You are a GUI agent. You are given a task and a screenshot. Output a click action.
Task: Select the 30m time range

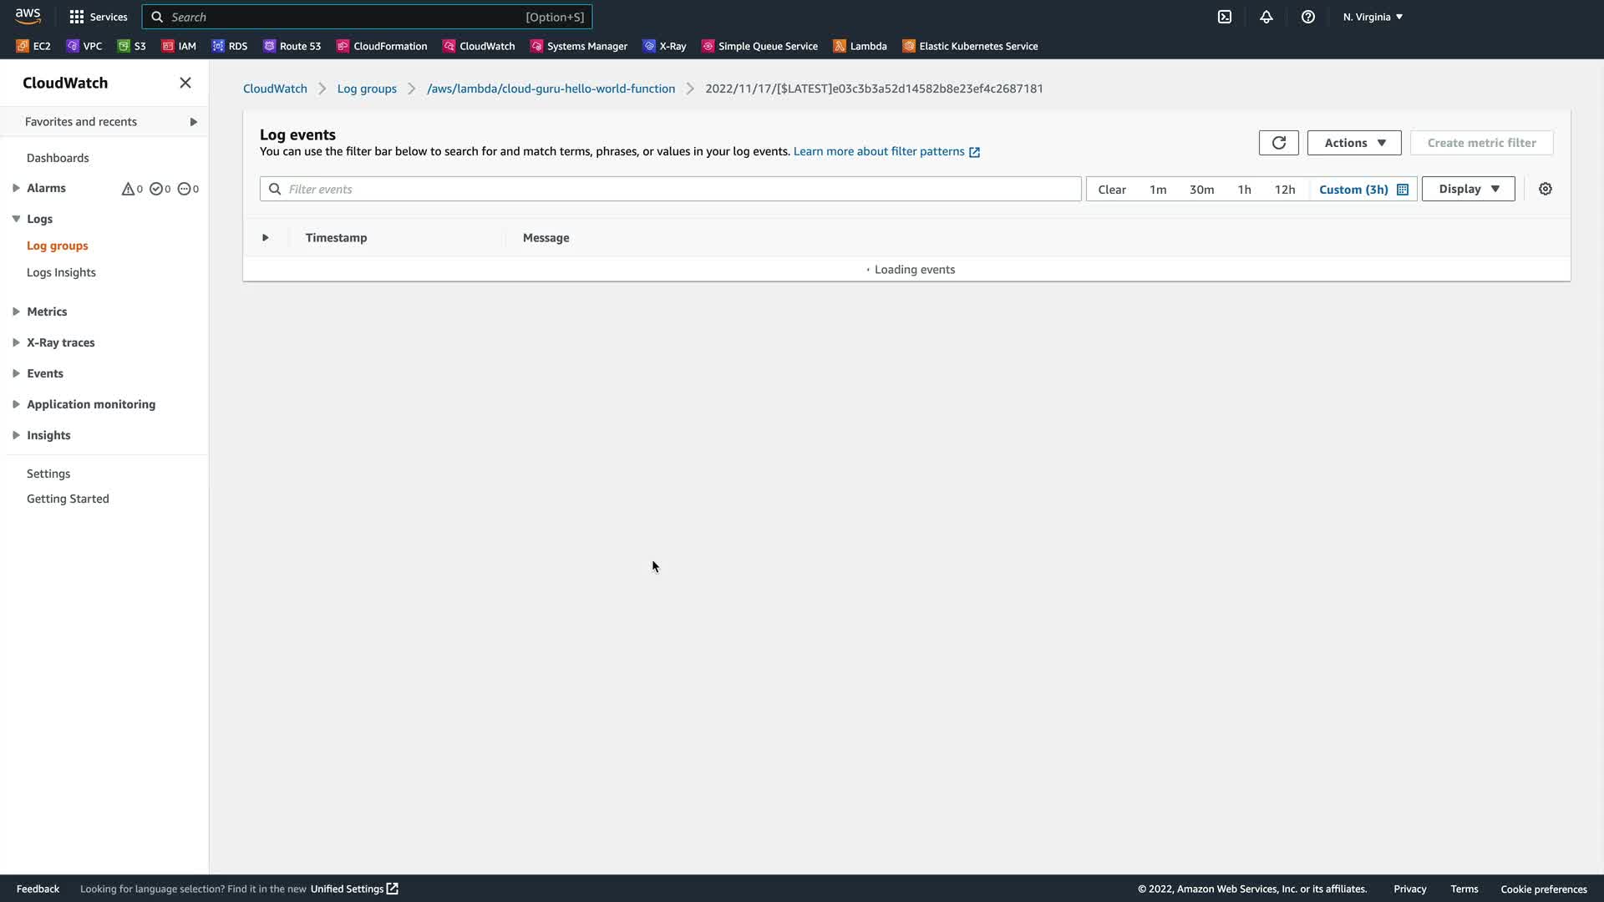tap(1201, 190)
